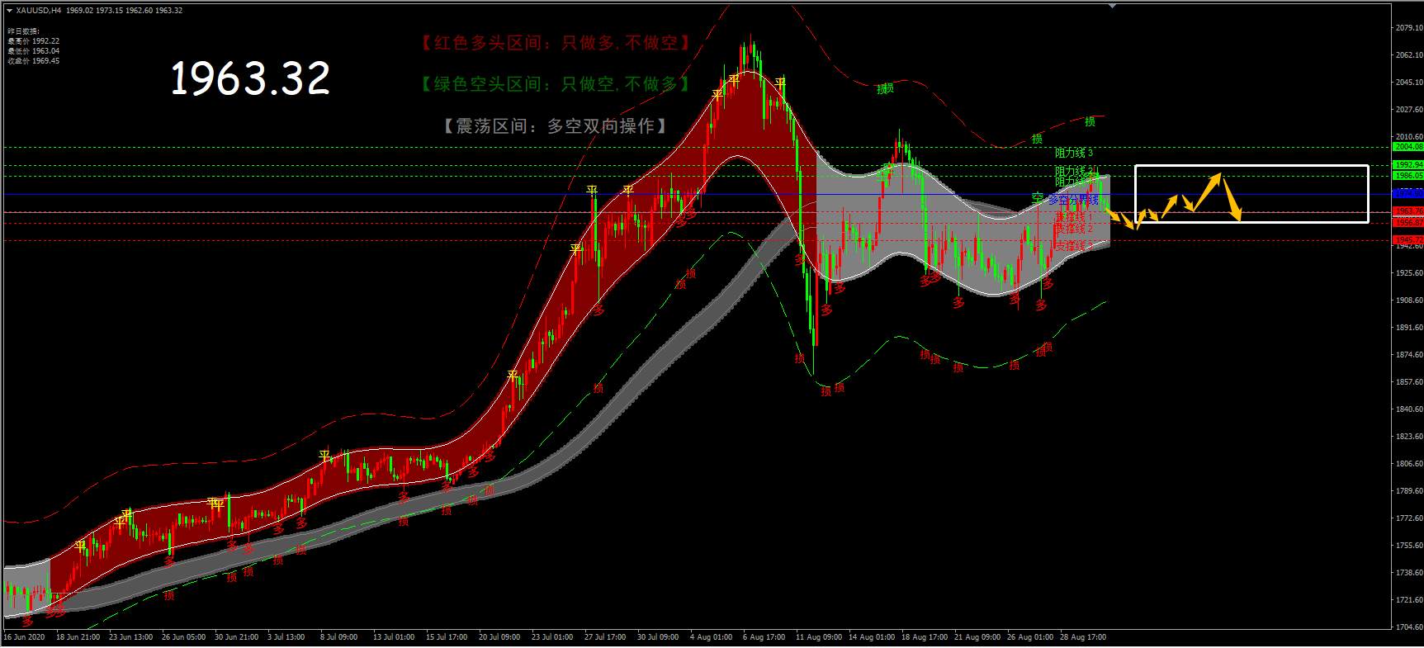
Task: Select the 阻力线 3 resistance label
Action: click(1073, 153)
